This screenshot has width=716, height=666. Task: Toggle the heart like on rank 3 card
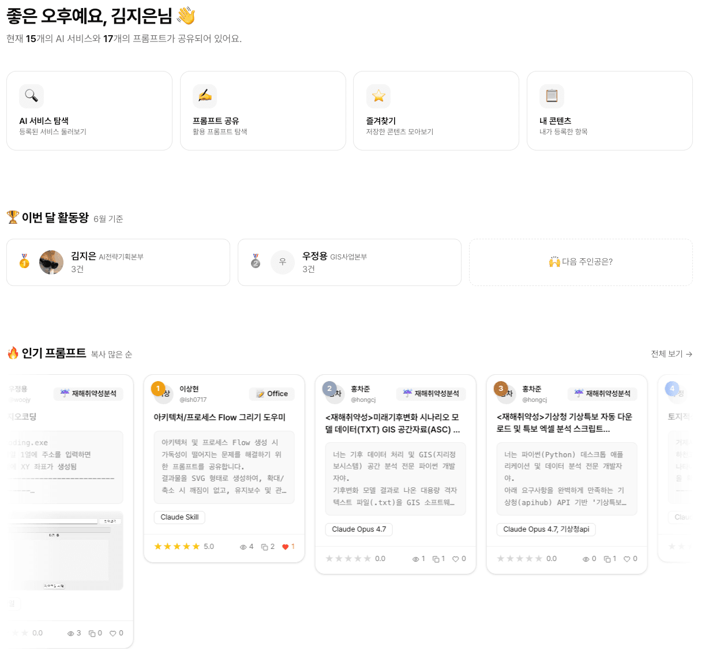pos(627,559)
